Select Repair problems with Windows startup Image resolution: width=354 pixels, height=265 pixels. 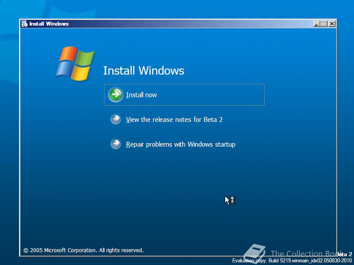point(181,144)
